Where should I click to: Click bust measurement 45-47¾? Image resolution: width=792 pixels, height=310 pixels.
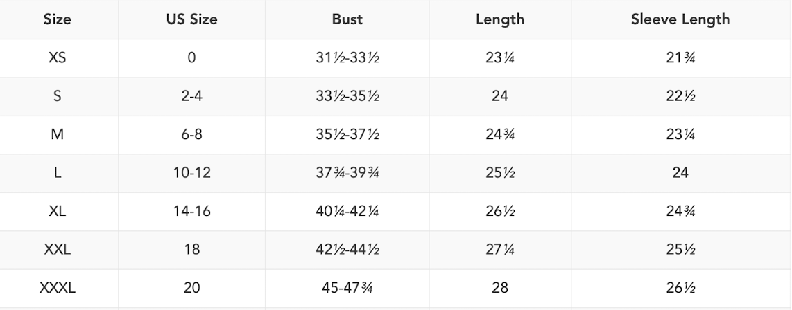(347, 288)
